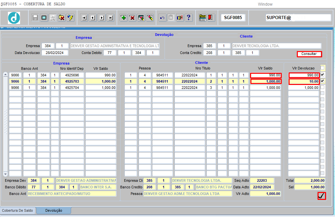Switch to the Devolução tab
335x217 pixels.
click(54, 210)
